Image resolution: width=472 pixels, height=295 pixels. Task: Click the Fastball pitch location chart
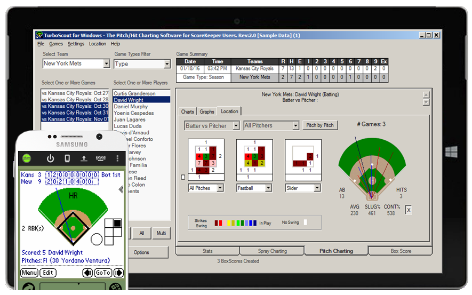tap(254, 160)
